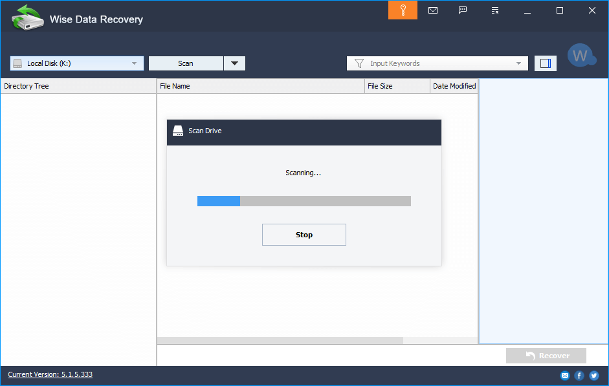Image resolution: width=609 pixels, height=386 pixels.
Task: Sort by File Size column header
Action: 397,86
